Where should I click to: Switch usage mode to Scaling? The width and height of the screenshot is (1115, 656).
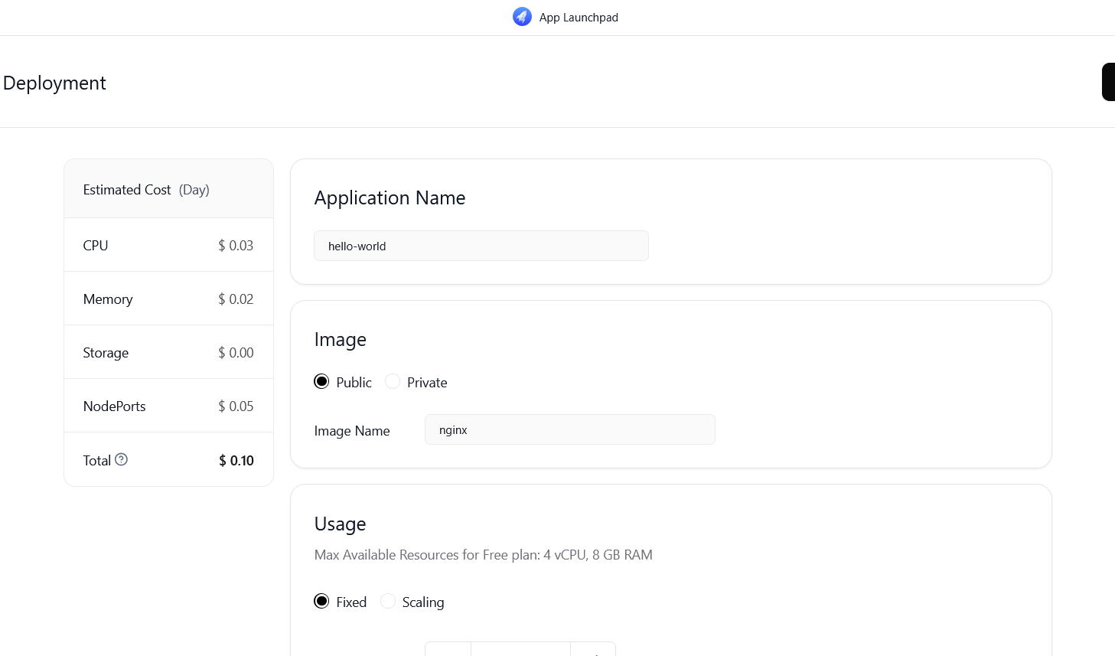pos(388,601)
